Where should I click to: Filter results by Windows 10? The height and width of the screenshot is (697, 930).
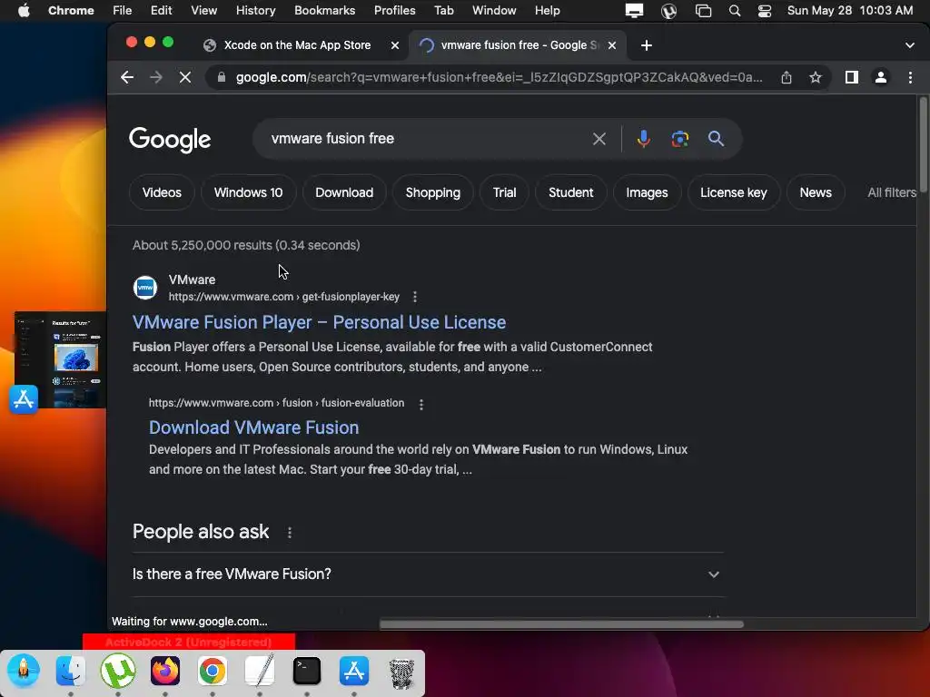(x=248, y=192)
